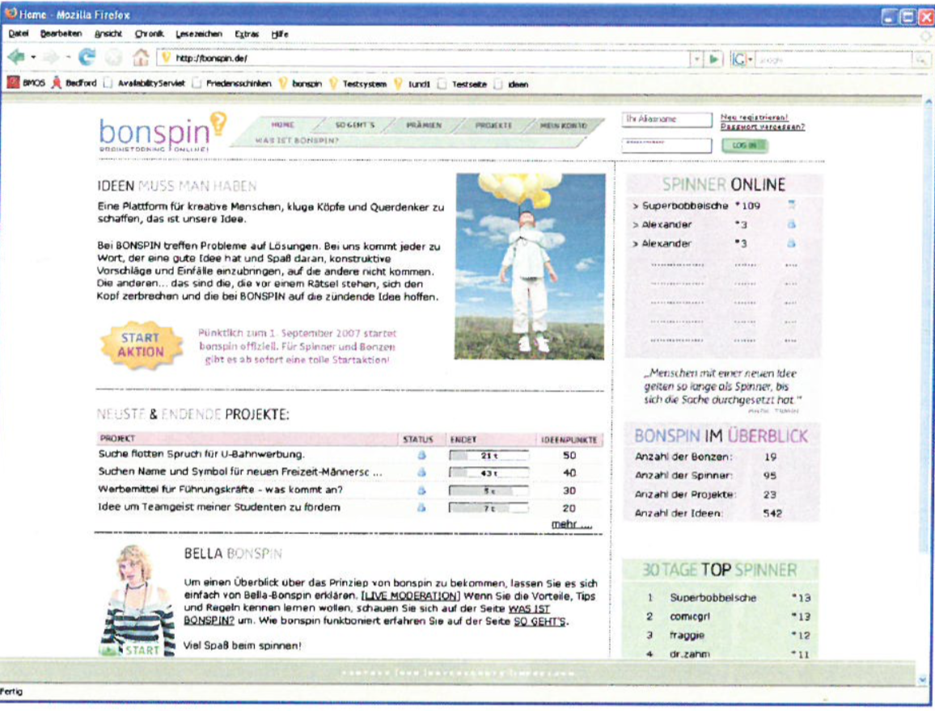Click the 'mehr ...' link under projects

pyautogui.click(x=571, y=524)
